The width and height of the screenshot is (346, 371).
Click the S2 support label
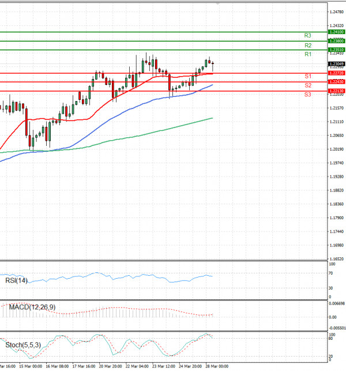(308, 85)
